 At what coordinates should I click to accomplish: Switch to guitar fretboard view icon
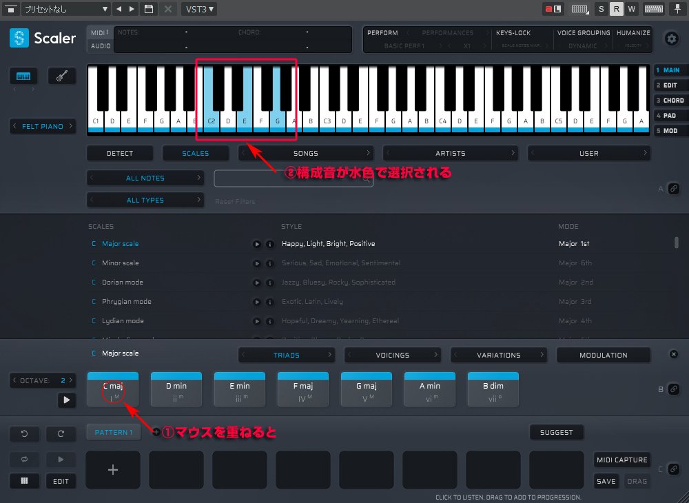pos(62,76)
